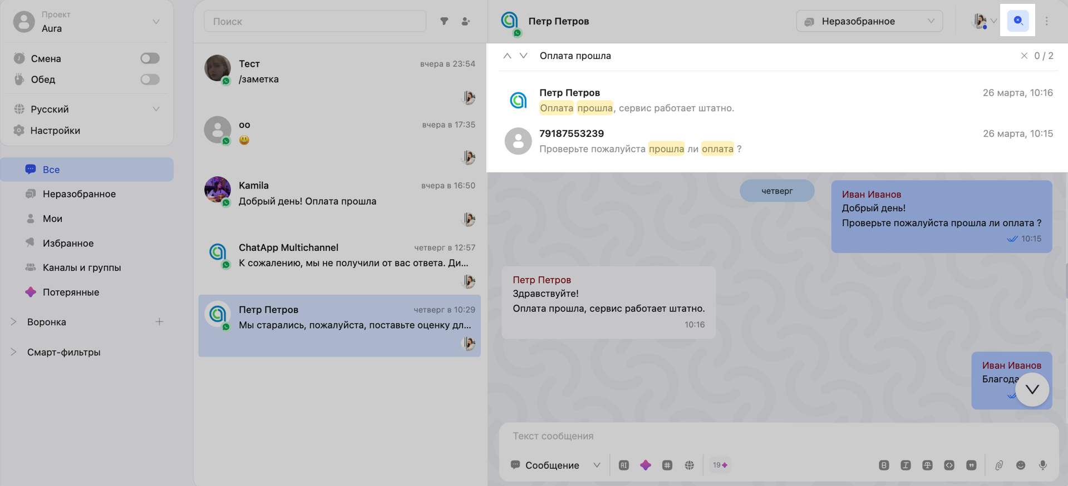
Task: Click the chat list filter funnel icon
Action: click(x=444, y=21)
